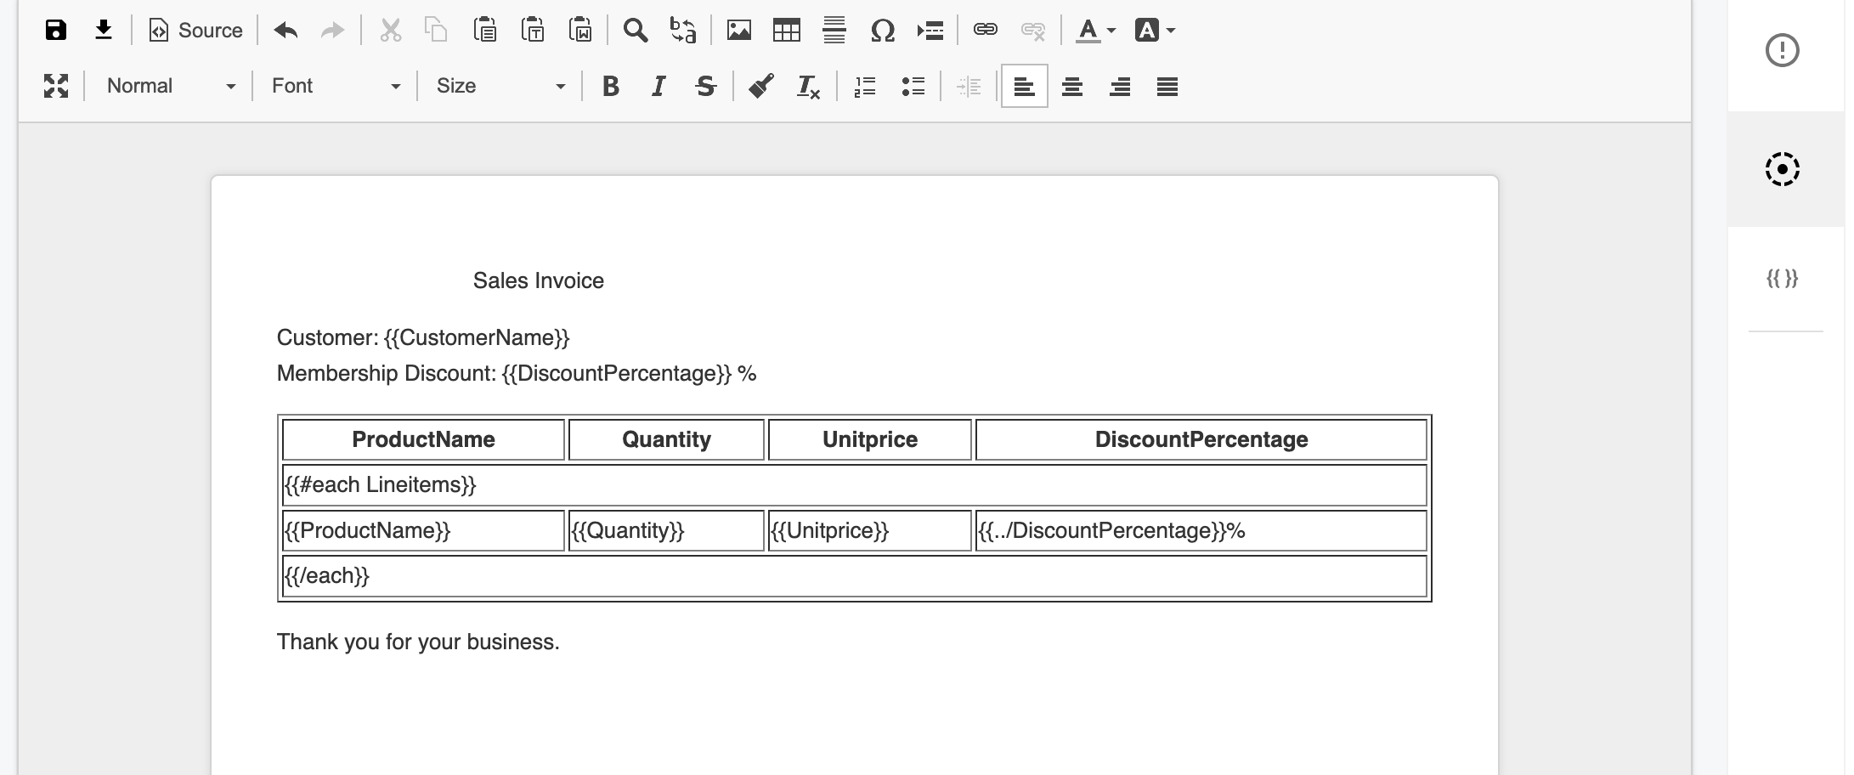
Task: Expand the Font dropdown
Action: click(335, 86)
